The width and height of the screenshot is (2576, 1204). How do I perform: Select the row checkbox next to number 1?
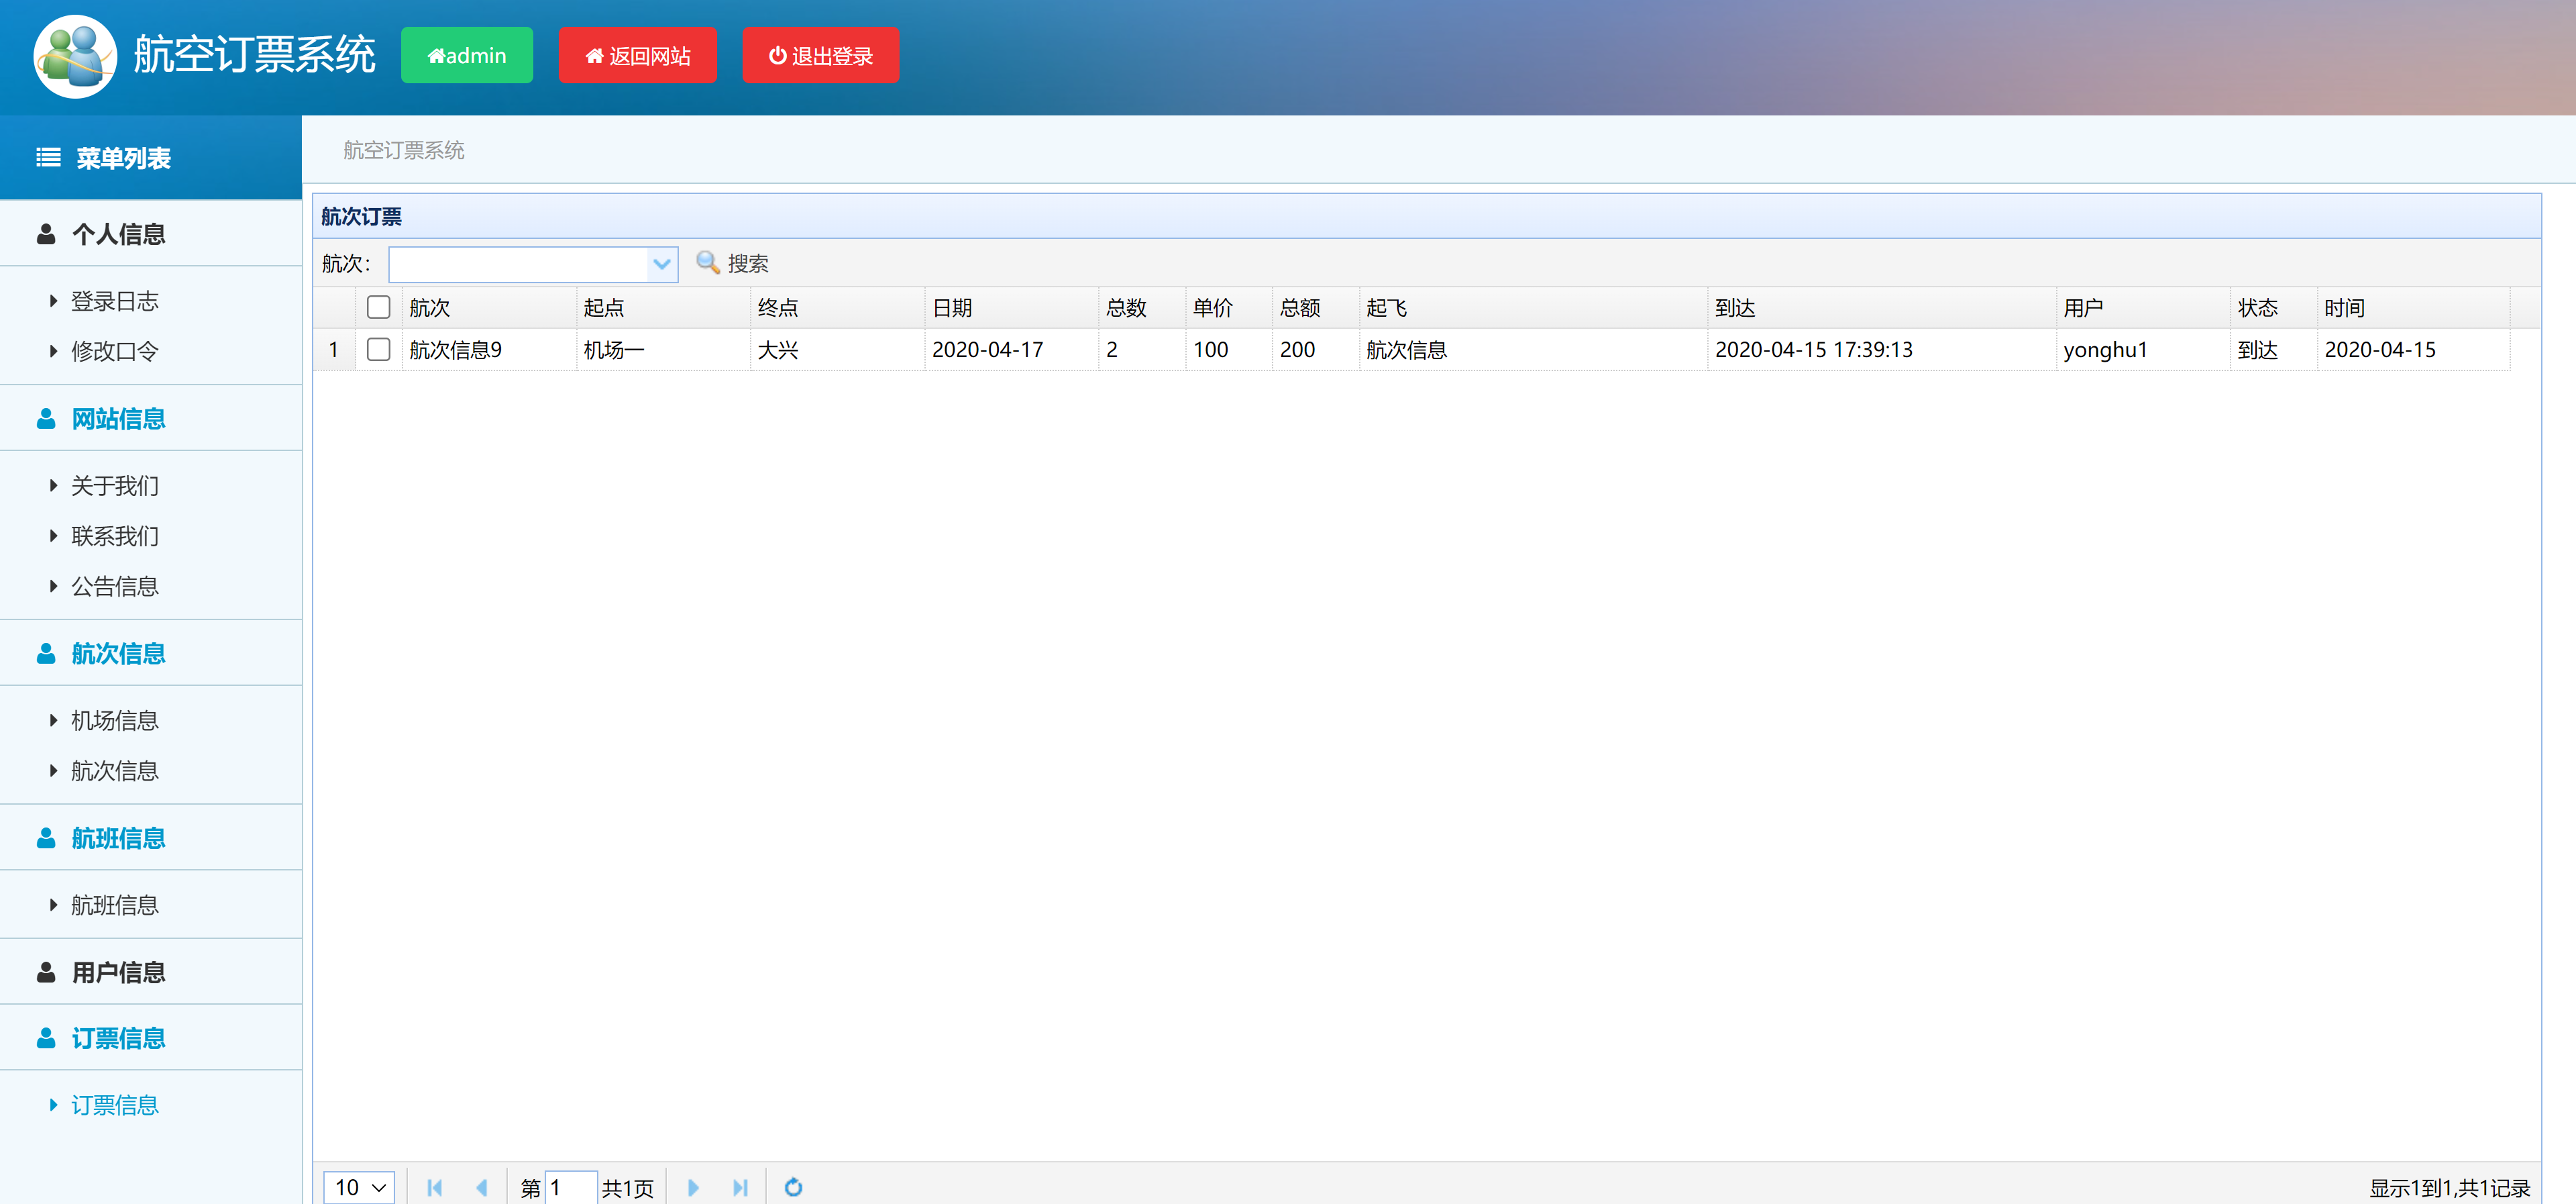378,349
